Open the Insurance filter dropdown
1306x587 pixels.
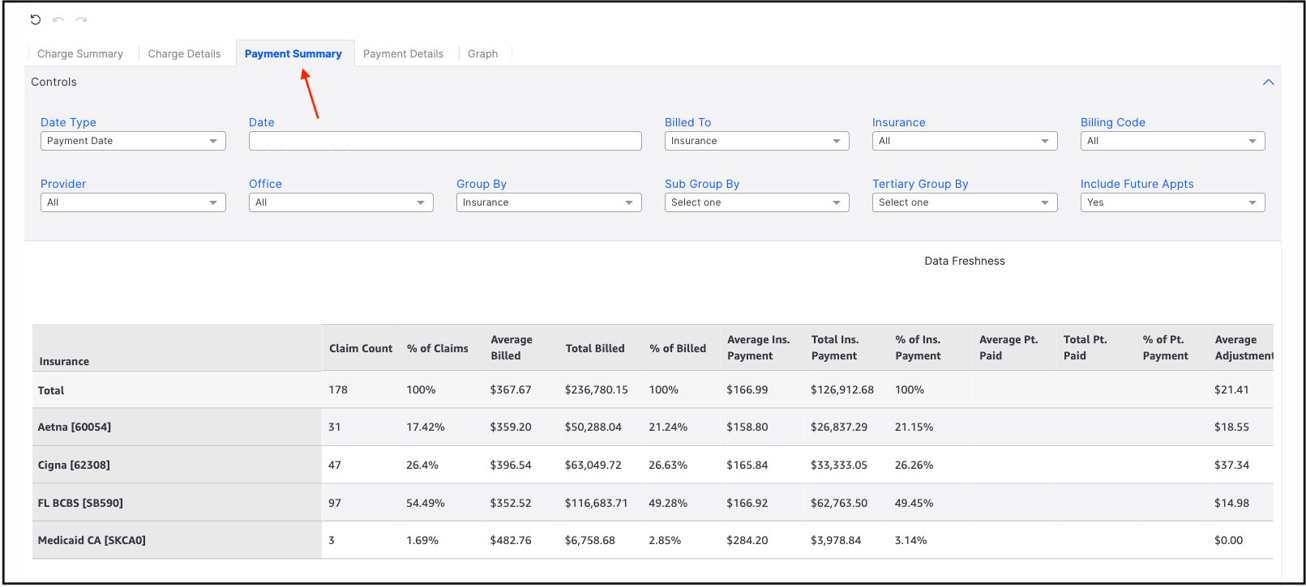[x=964, y=141]
